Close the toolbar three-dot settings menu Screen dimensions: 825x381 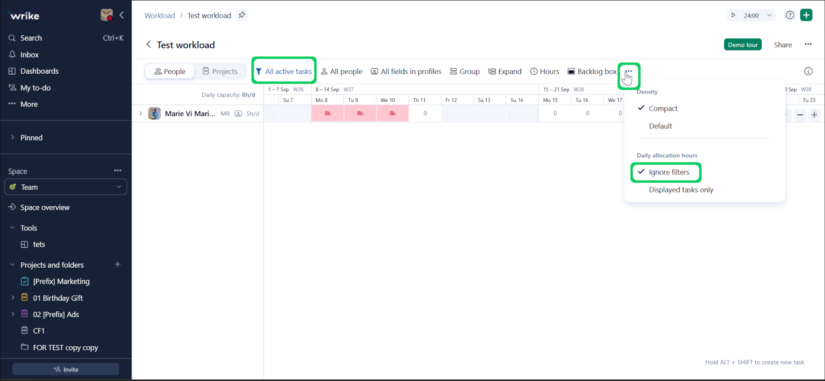pos(628,72)
